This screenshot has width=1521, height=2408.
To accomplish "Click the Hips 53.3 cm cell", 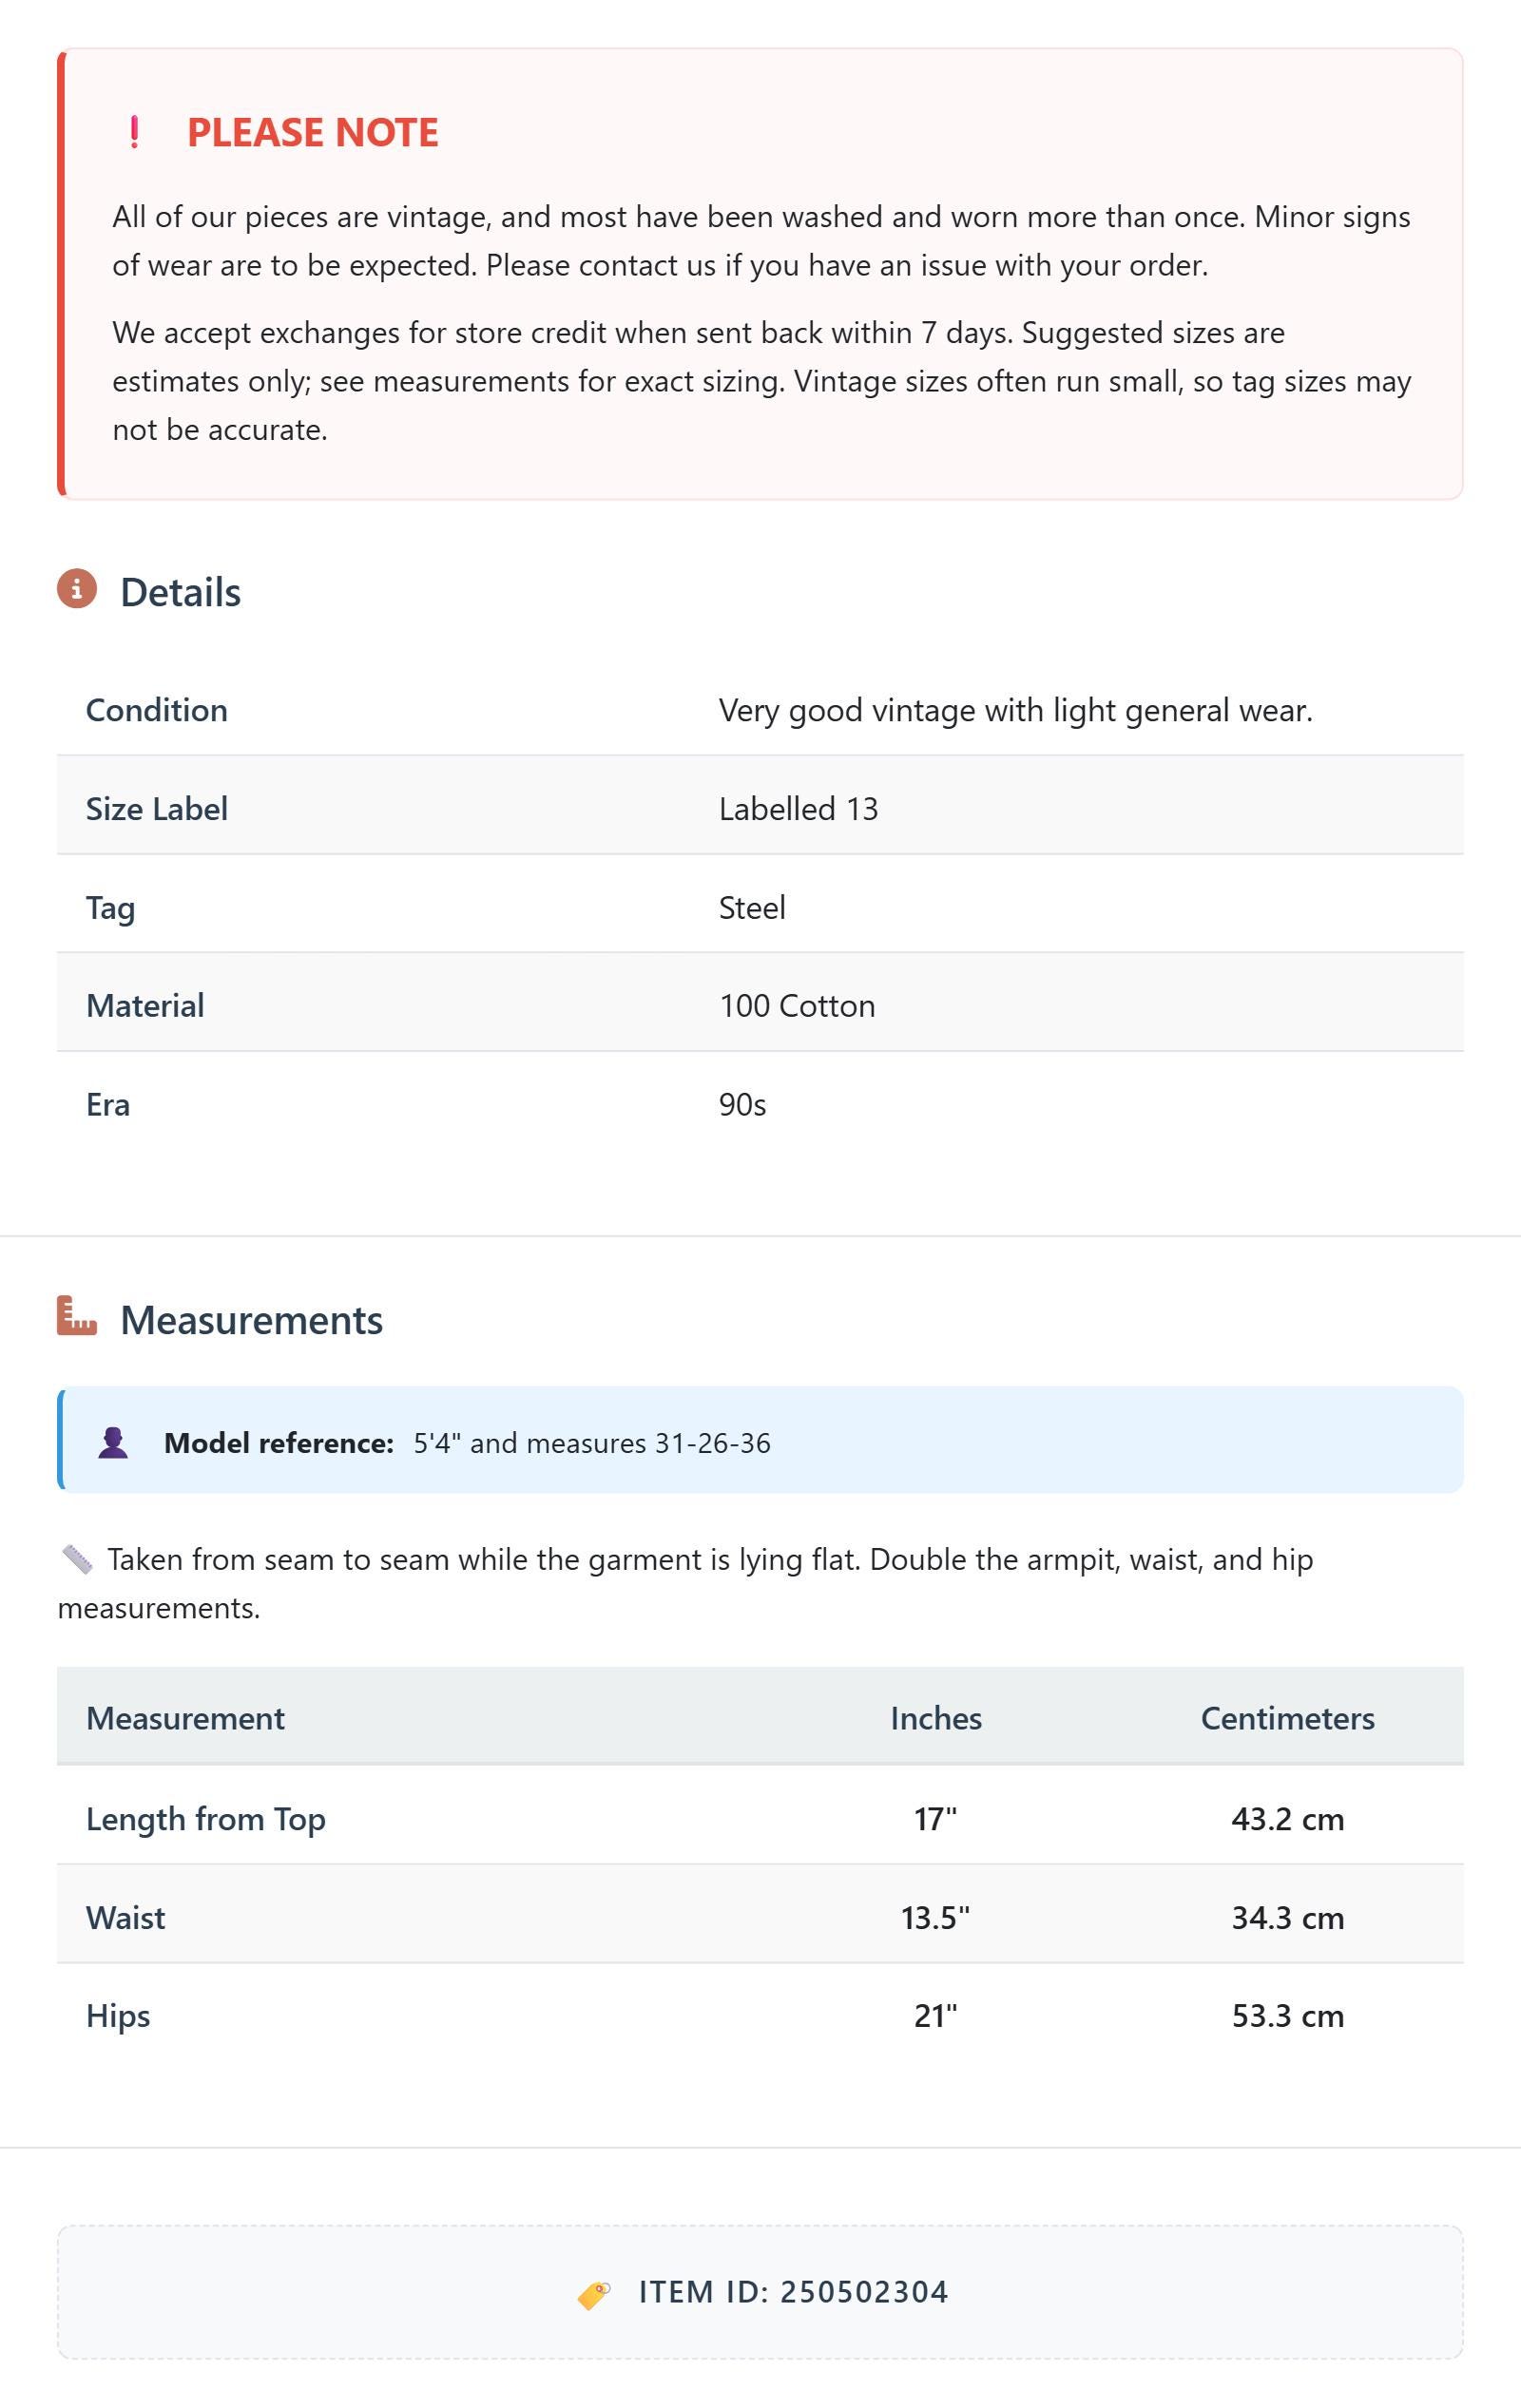I will click(1288, 2016).
